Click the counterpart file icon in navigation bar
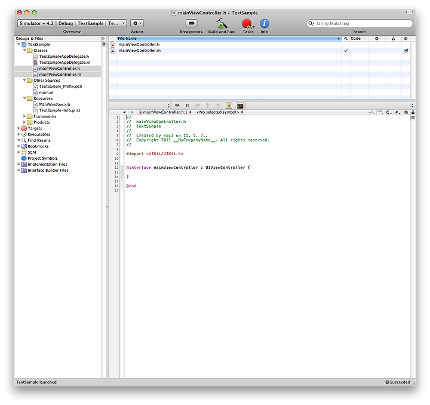The image size is (430, 405). pos(406,112)
